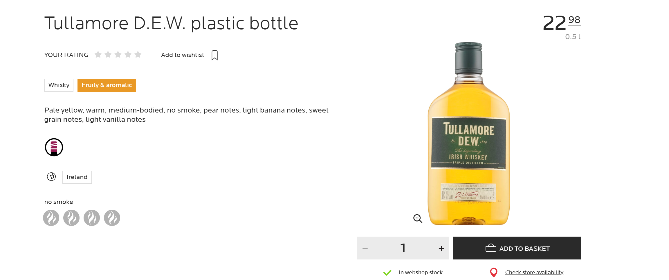Click the fourth smoke level flame icon
The height and width of the screenshot is (280, 669).
click(112, 218)
